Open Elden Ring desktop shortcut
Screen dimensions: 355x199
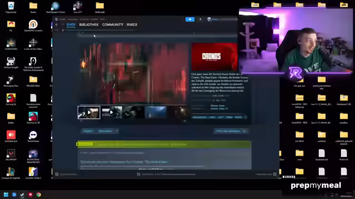pyautogui.click(x=11, y=44)
